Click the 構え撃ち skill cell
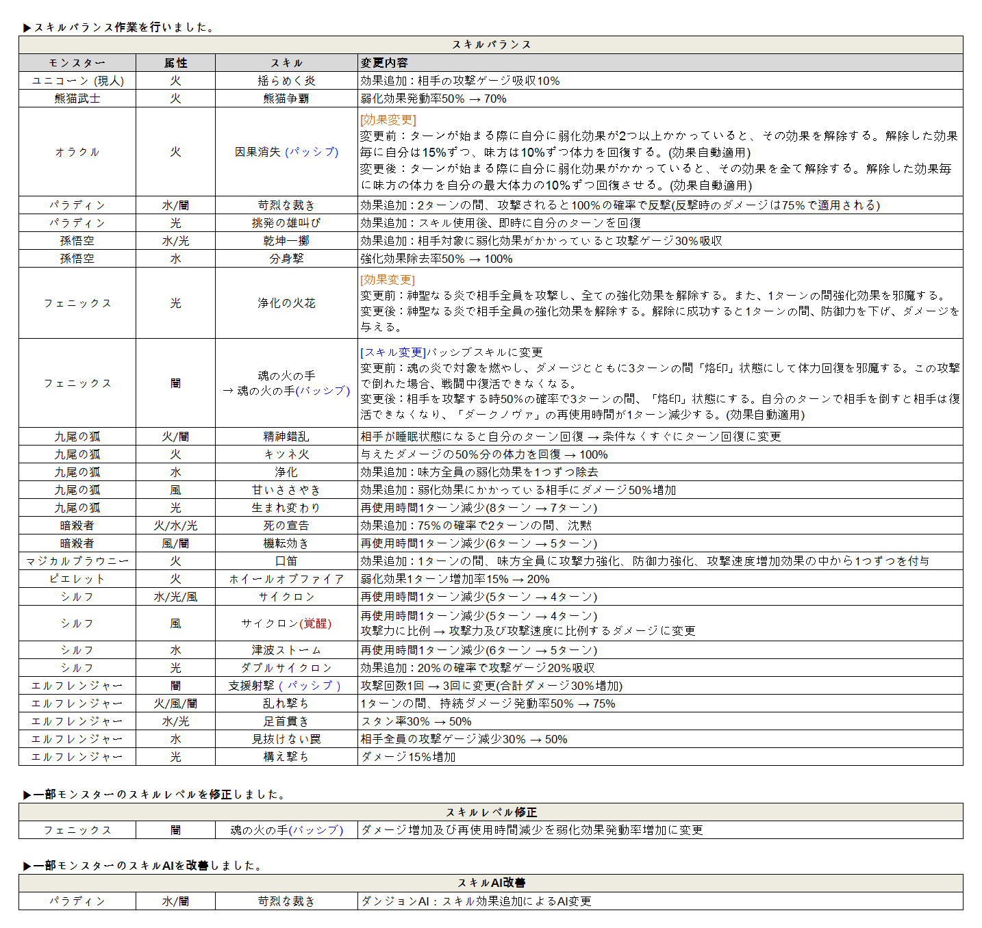Image resolution: width=982 pixels, height=928 pixels. coord(286,757)
